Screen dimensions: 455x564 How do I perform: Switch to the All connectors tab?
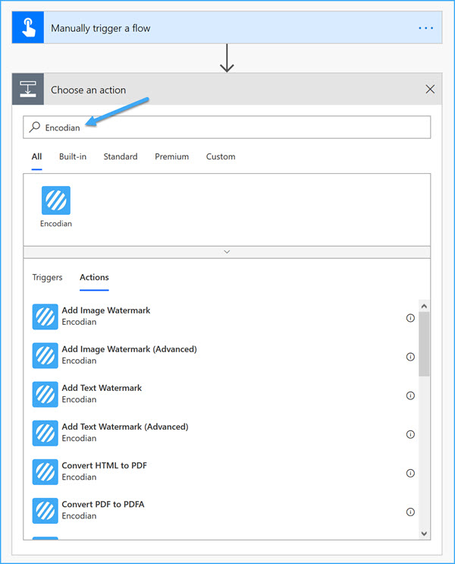(36, 156)
